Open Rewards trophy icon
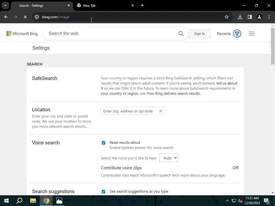This screenshot has height=206, width=275. click(x=237, y=34)
